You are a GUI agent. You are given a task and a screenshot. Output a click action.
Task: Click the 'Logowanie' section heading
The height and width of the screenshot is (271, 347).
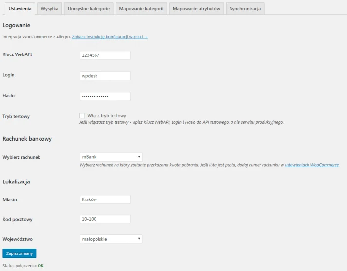tap(17, 25)
